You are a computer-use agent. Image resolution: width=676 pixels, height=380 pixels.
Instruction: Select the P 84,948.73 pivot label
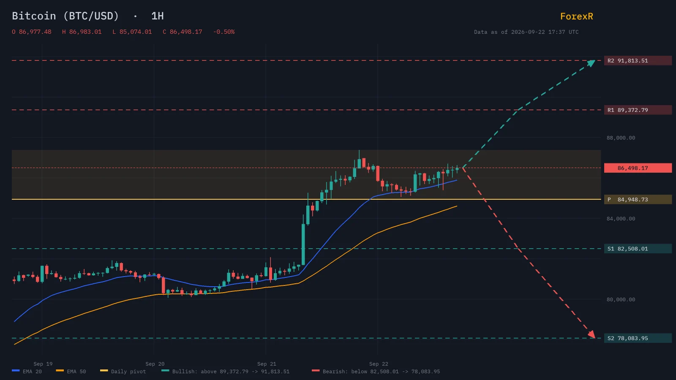tap(638, 199)
